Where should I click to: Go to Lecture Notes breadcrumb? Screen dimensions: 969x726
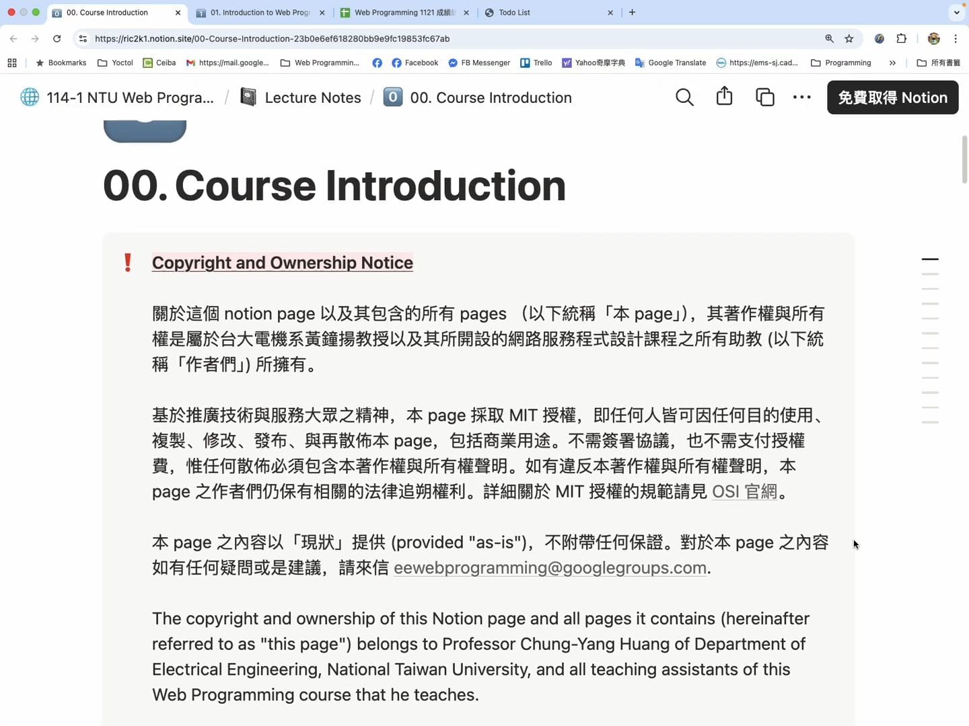click(312, 97)
